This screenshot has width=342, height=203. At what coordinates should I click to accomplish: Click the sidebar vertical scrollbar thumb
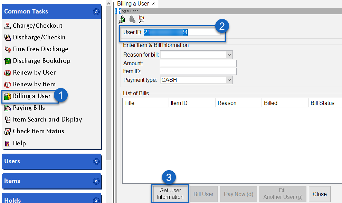(x=108, y=83)
